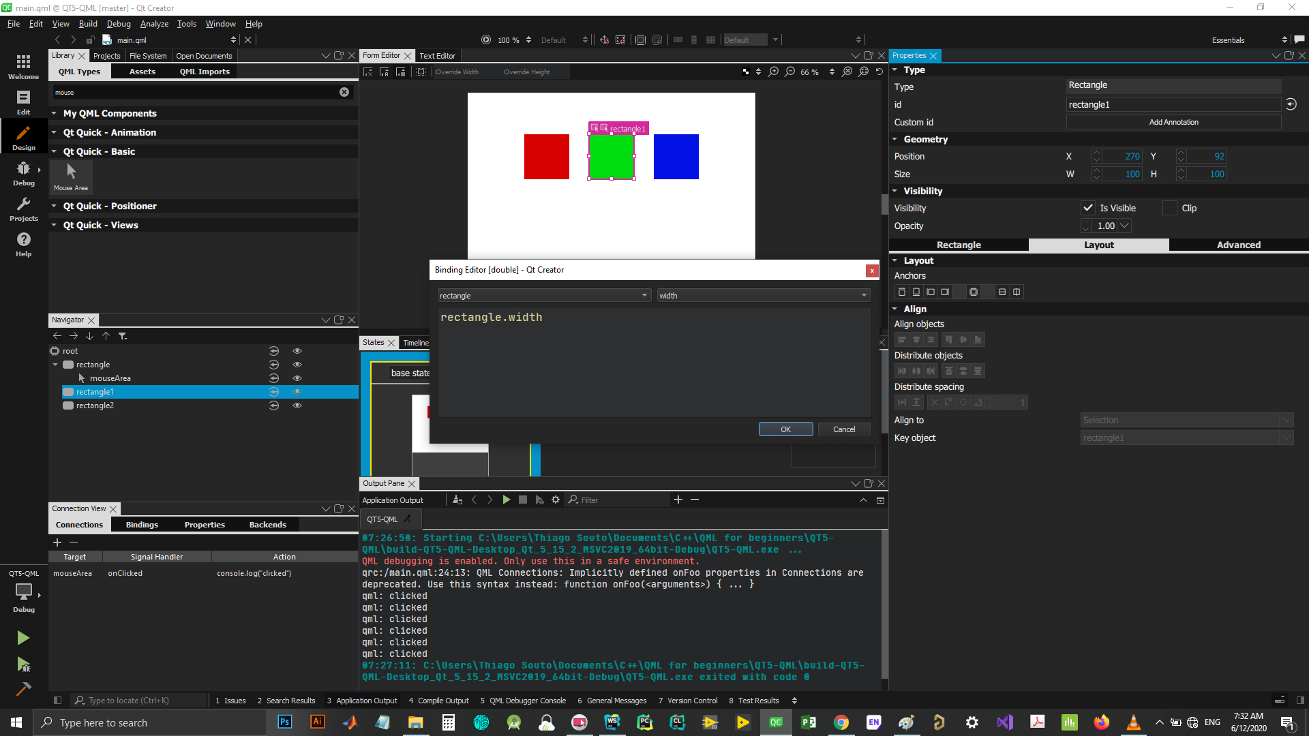Select the red rectangle on canvas
The image size is (1309, 736).
click(546, 157)
